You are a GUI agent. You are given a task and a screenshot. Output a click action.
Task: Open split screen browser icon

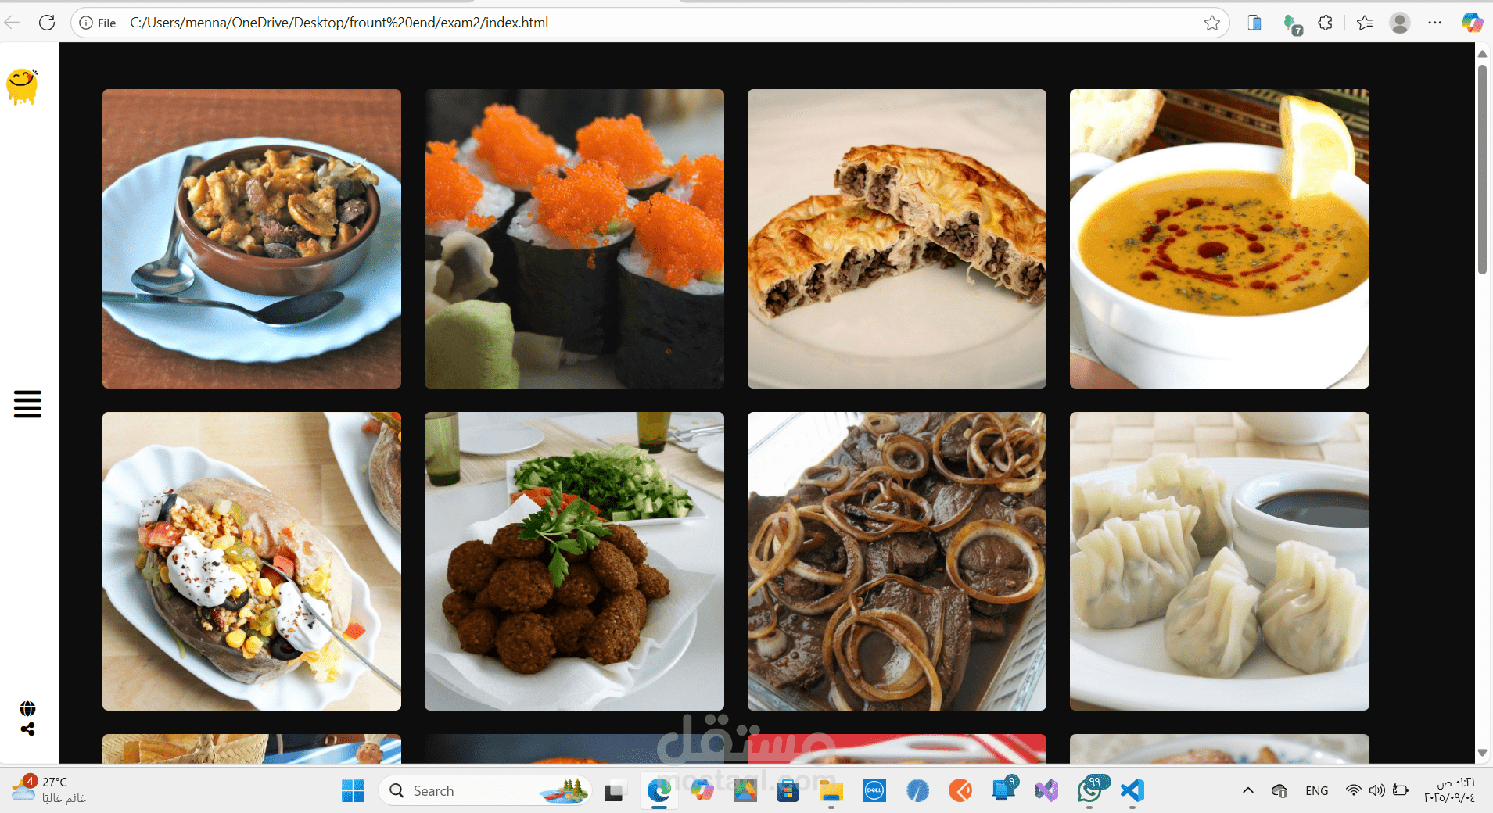coord(1254,23)
